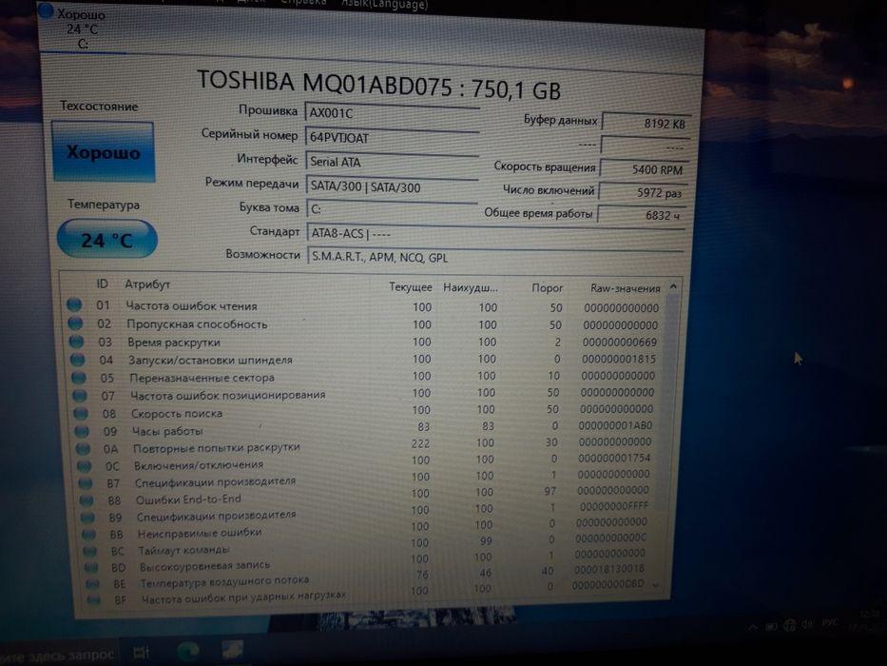Open Task View on the taskbar
This screenshot has width=887, height=666.
coord(142,653)
